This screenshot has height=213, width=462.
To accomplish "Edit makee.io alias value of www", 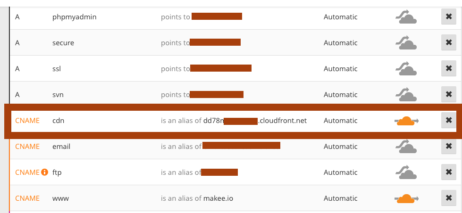I will (218, 198).
